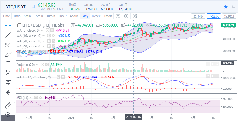Viewport: 238px width, 121px height.
Task: Toggle dark mode moon button
Action: tap(233, 7)
